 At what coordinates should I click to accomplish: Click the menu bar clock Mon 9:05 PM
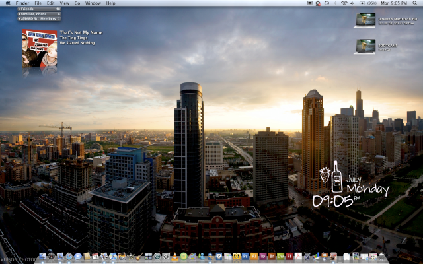tap(393, 3)
